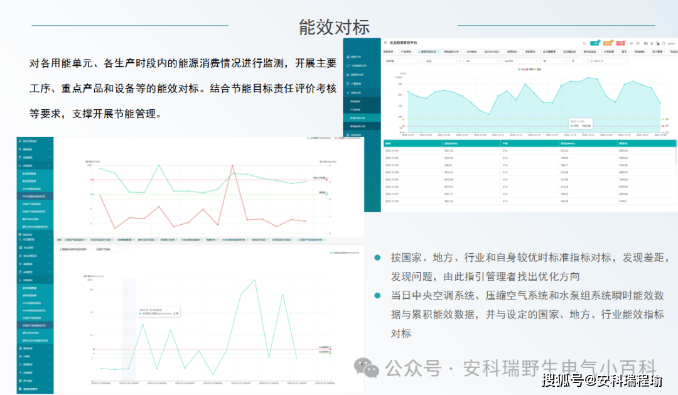
Task: Click the 2023-12 date picker field
Action: [x=608, y=61]
